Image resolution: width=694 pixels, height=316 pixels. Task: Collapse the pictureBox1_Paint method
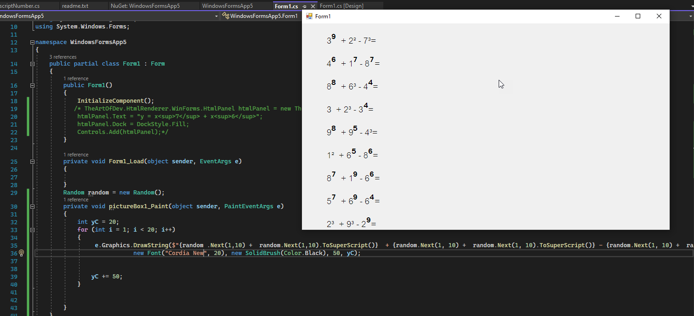32,206
